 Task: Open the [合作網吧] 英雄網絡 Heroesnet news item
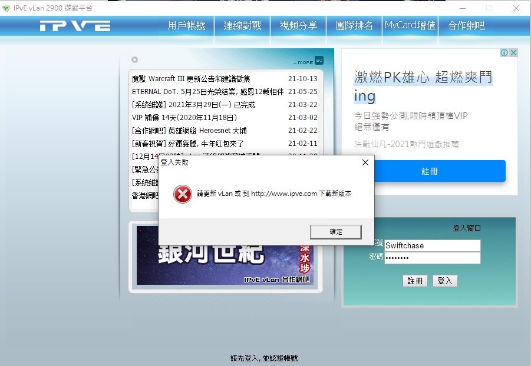[189, 131]
